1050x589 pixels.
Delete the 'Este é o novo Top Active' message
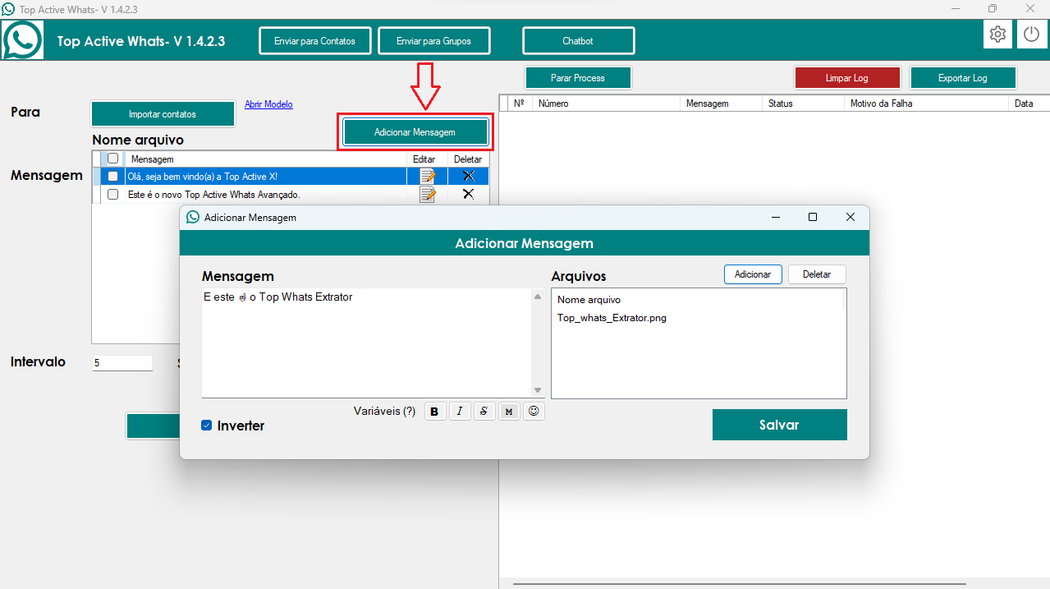[468, 194]
